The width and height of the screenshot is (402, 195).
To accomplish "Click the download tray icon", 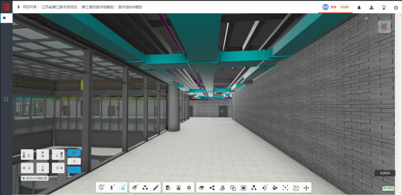I will coord(371,8).
